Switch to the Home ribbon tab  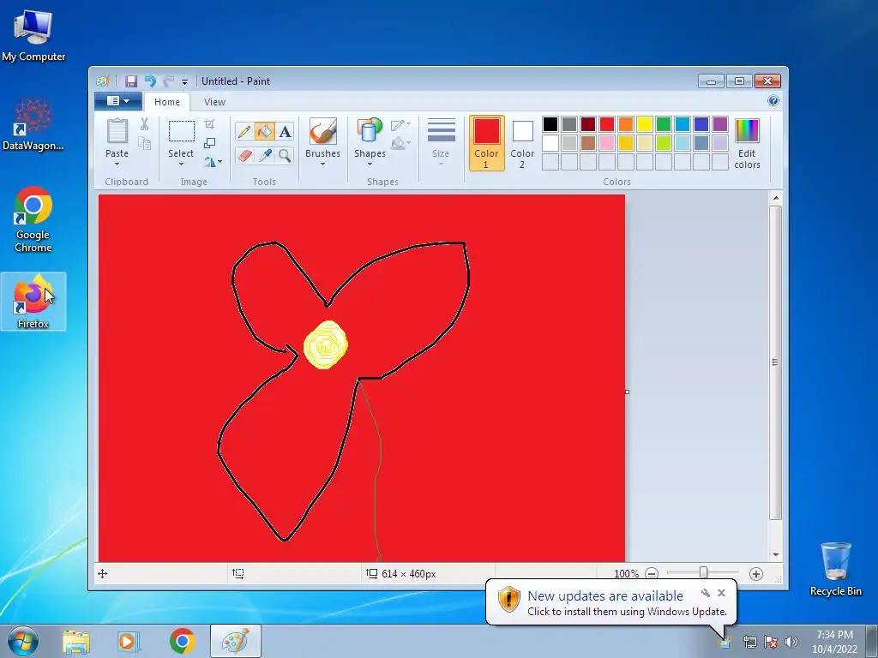[167, 102]
